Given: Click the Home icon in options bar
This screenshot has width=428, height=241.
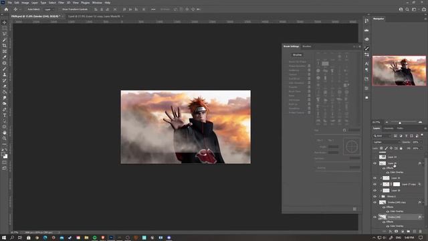Looking at the screenshot, I should (6, 9).
